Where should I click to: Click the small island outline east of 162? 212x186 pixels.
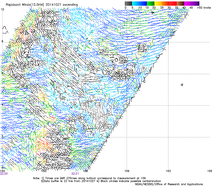click(182, 85)
